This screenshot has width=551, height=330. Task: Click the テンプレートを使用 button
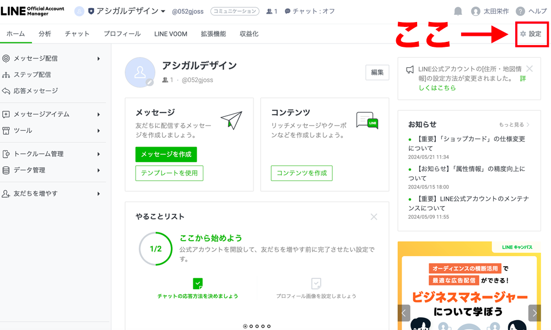coord(169,173)
